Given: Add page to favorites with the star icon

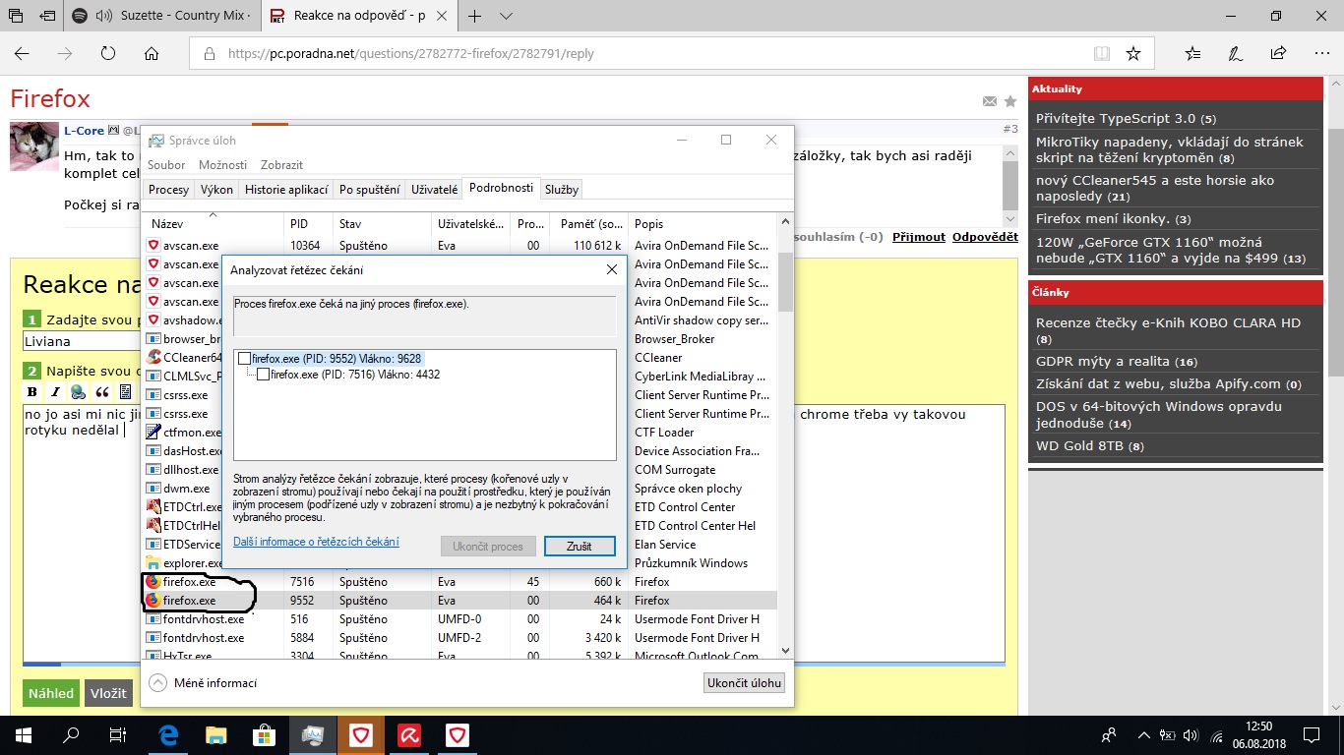Looking at the screenshot, I should point(1133,53).
